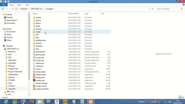Select the sendmail folder name
The width and height of the screenshot is (185, 104).
(x=39, y=46)
